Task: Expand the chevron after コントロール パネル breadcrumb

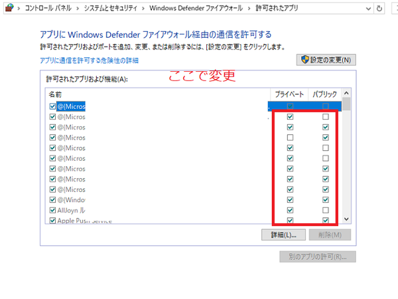Action: point(78,9)
